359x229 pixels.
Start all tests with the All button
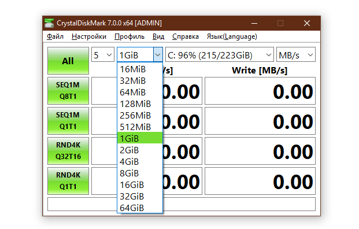coord(68,61)
